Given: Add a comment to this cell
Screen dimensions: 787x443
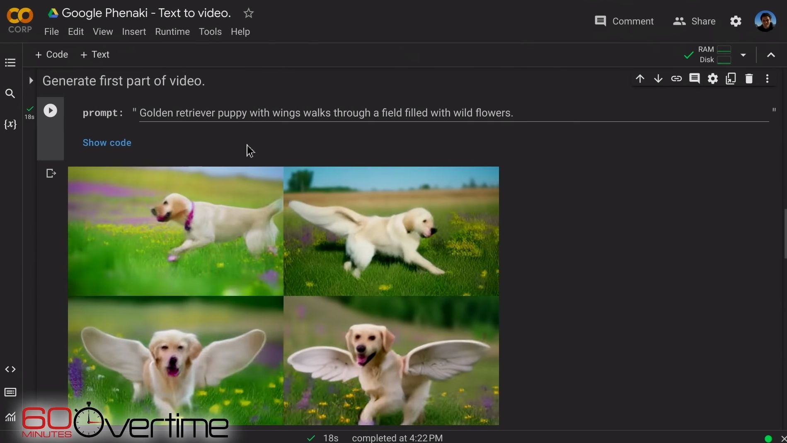Looking at the screenshot, I should [x=695, y=79].
